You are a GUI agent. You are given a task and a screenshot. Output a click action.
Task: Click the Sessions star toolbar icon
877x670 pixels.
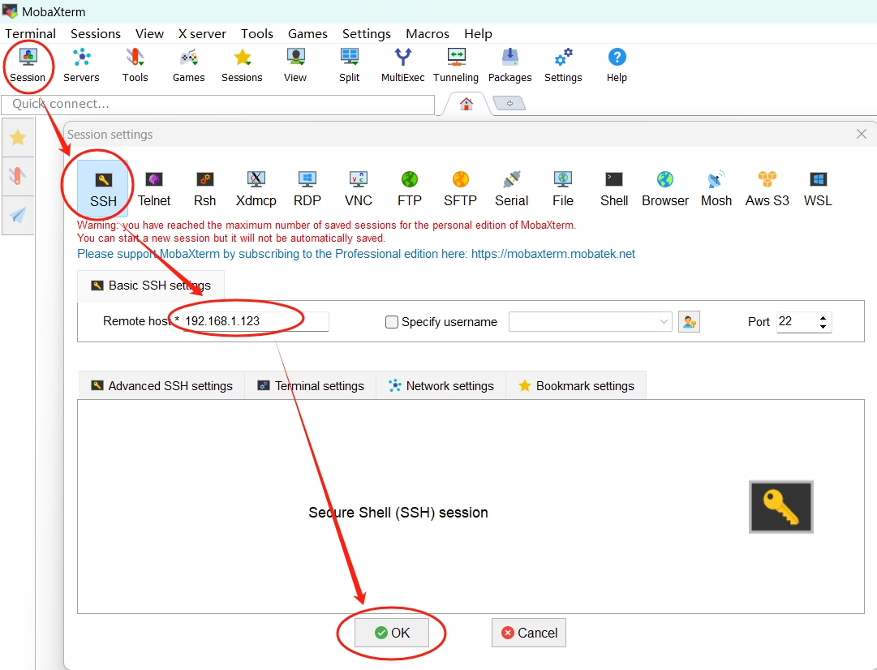242,66
